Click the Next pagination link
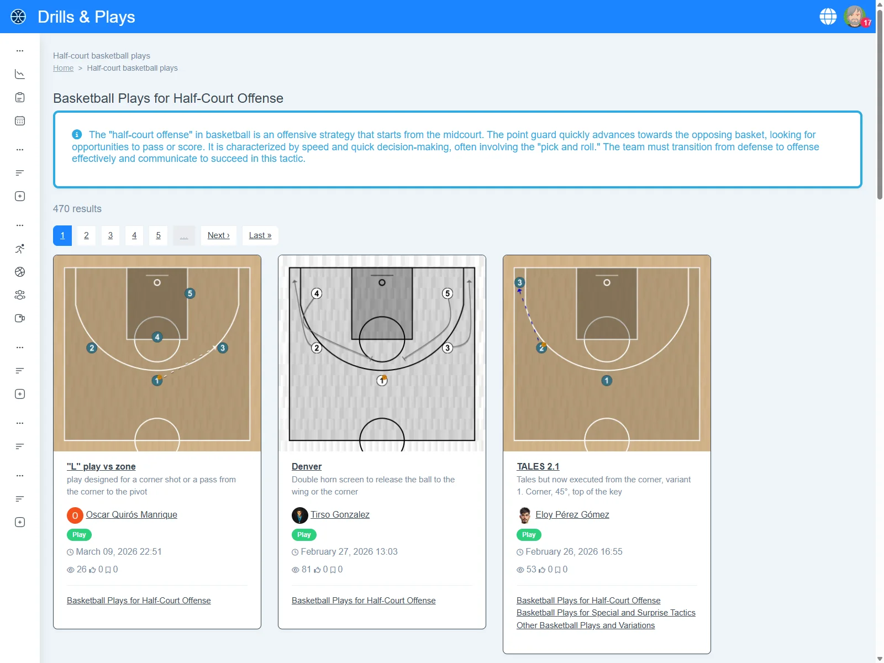Image resolution: width=884 pixels, height=663 pixels. [x=218, y=235]
